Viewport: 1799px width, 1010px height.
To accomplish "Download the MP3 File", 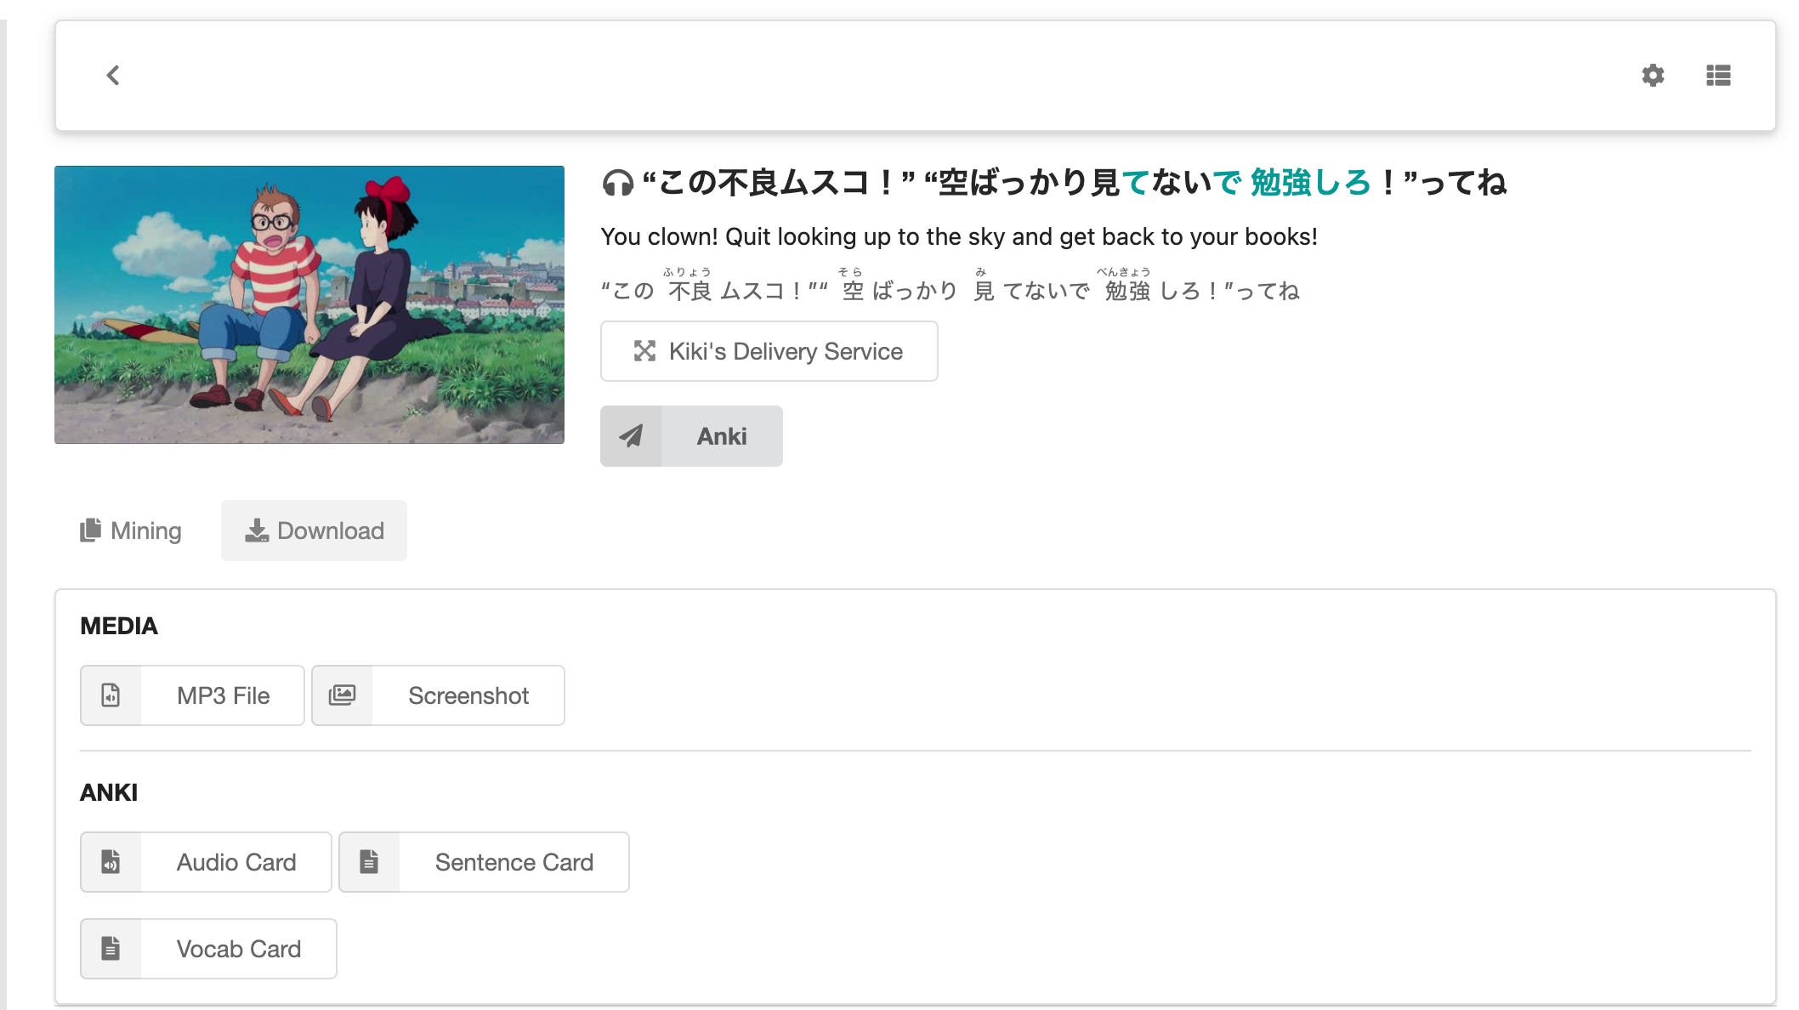I will point(223,695).
